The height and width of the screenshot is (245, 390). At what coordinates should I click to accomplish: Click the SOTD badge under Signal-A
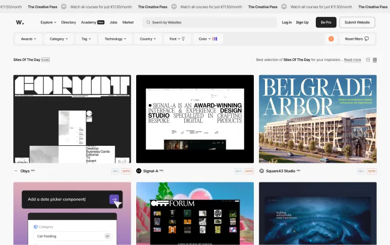click(249, 171)
